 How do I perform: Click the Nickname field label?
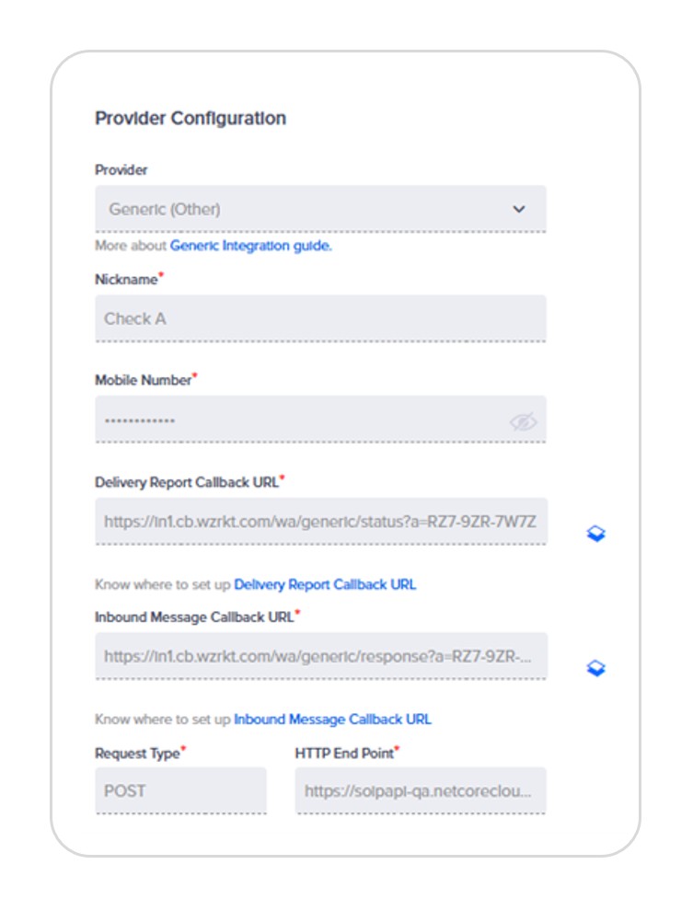(126, 279)
